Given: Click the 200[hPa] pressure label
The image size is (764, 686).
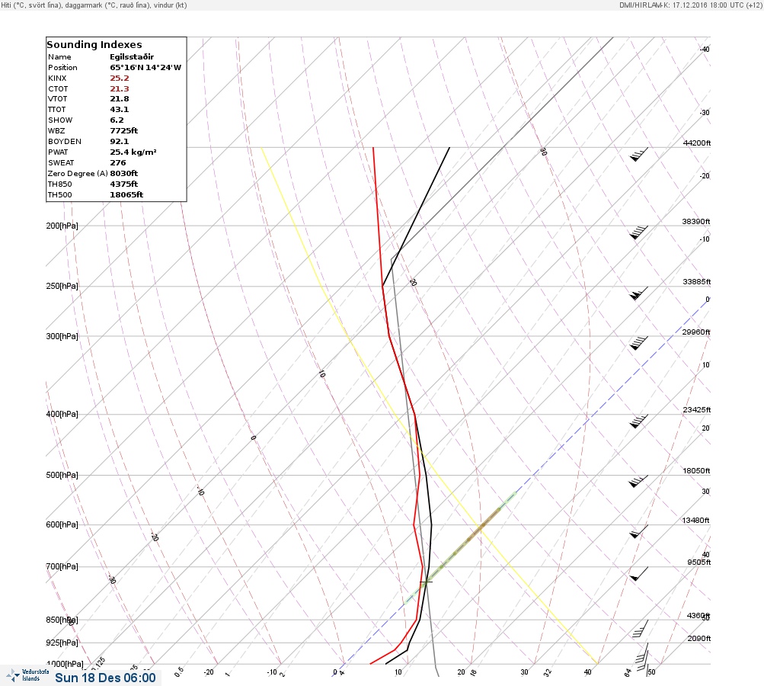Looking at the screenshot, I should tap(62, 226).
